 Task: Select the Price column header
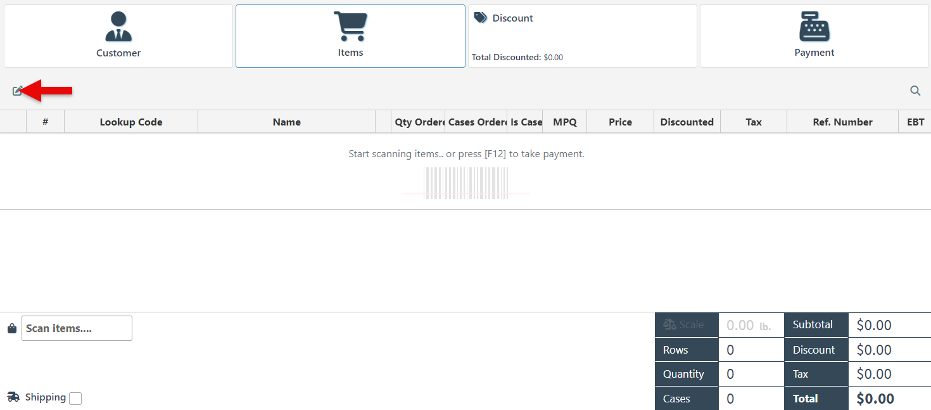click(620, 122)
